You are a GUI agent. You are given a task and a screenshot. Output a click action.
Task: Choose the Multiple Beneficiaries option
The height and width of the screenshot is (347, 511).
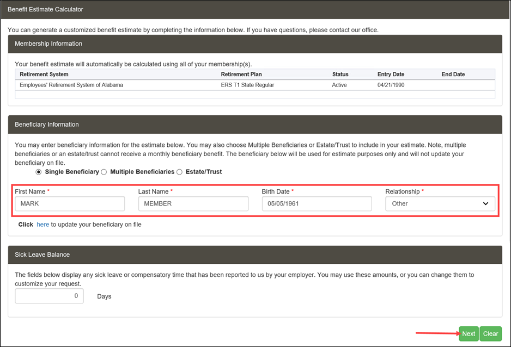click(x=104, y=172)
